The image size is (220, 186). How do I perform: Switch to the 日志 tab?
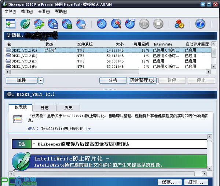pyautogui.click(x=45, y=108)
